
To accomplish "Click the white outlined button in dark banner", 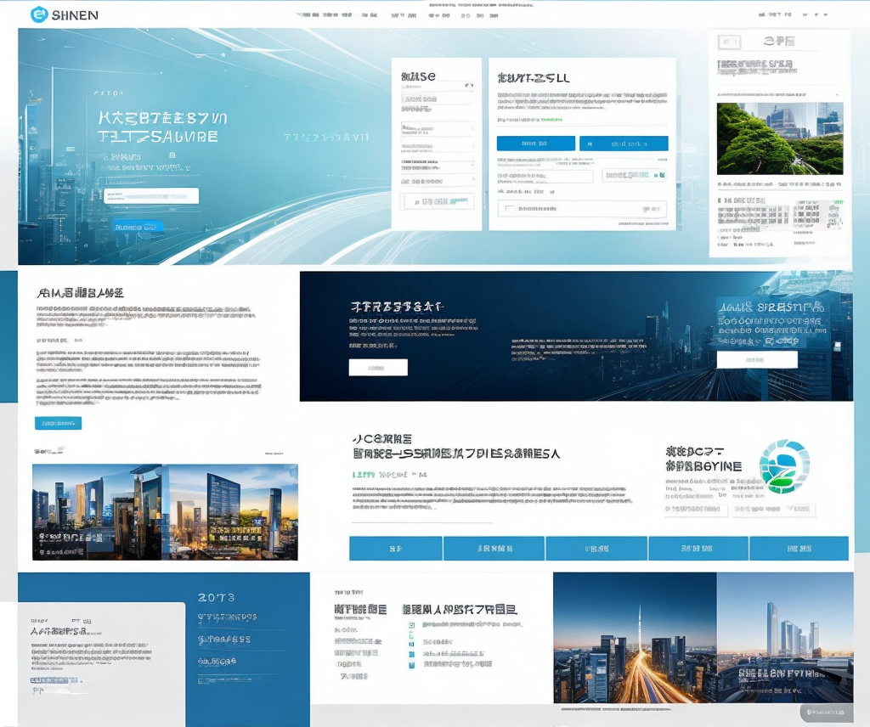I will coord(377,368).
